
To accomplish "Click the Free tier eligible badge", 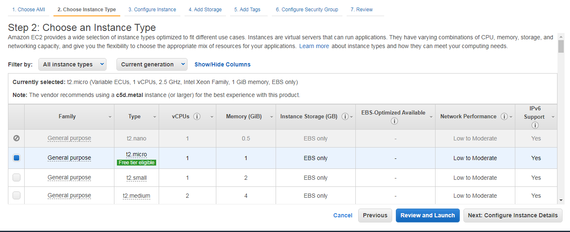I will (137, 163).
